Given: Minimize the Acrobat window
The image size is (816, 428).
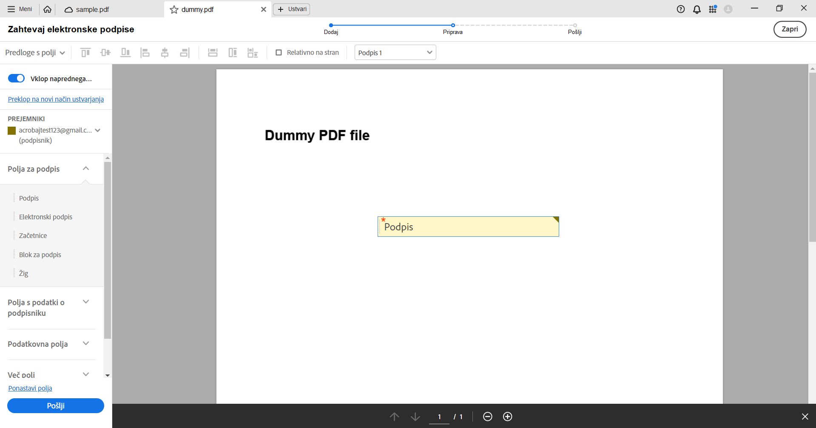Looking at the screenshot, I should (755, 9).
